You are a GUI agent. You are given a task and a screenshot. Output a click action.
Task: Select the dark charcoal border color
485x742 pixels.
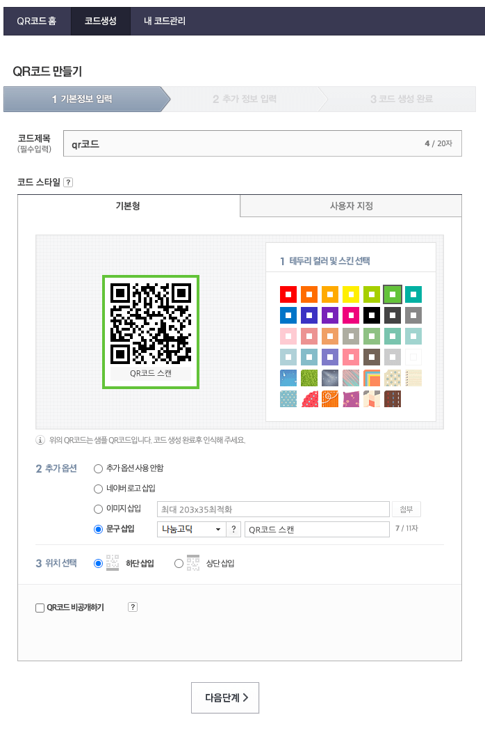[x=393, y=315]
